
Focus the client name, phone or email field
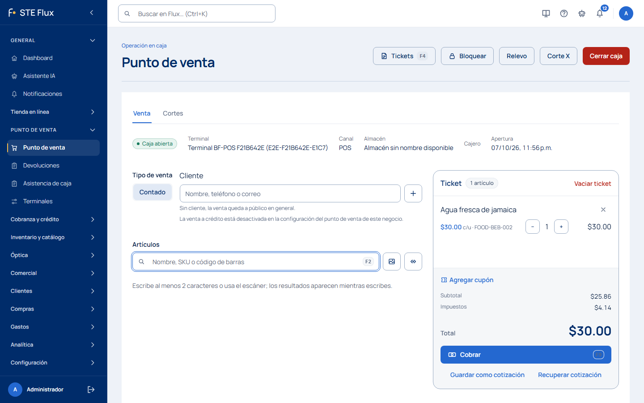[x=290, y=193]
